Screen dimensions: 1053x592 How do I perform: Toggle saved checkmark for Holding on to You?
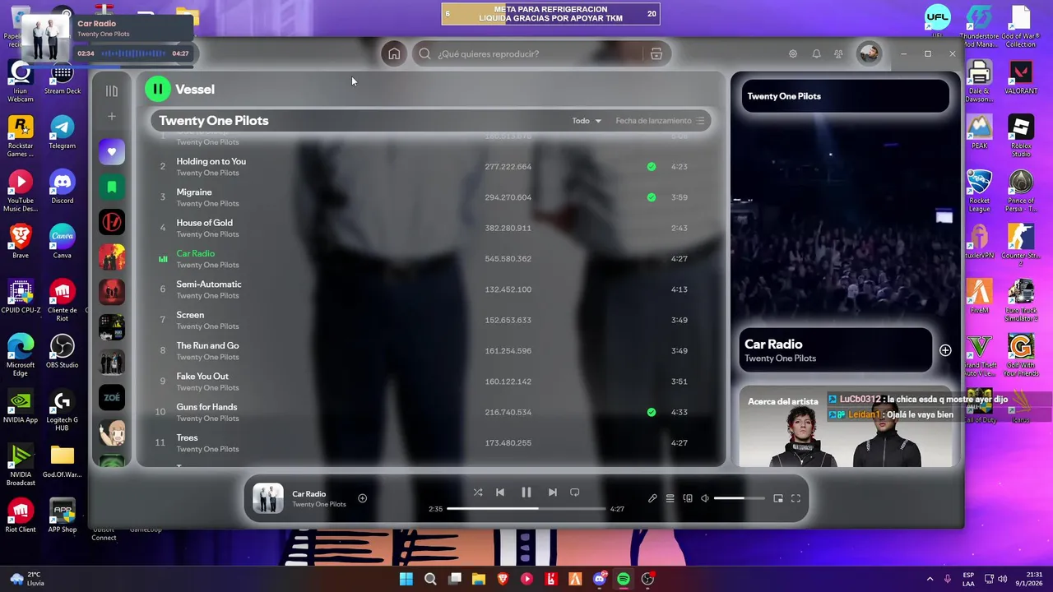tap(652, 167)
